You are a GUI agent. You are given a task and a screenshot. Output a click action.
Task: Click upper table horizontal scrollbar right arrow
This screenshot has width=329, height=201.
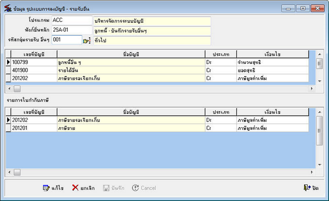[x=312, y=89]
